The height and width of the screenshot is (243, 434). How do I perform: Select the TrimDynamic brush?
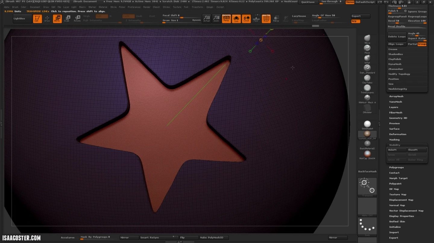367,89
